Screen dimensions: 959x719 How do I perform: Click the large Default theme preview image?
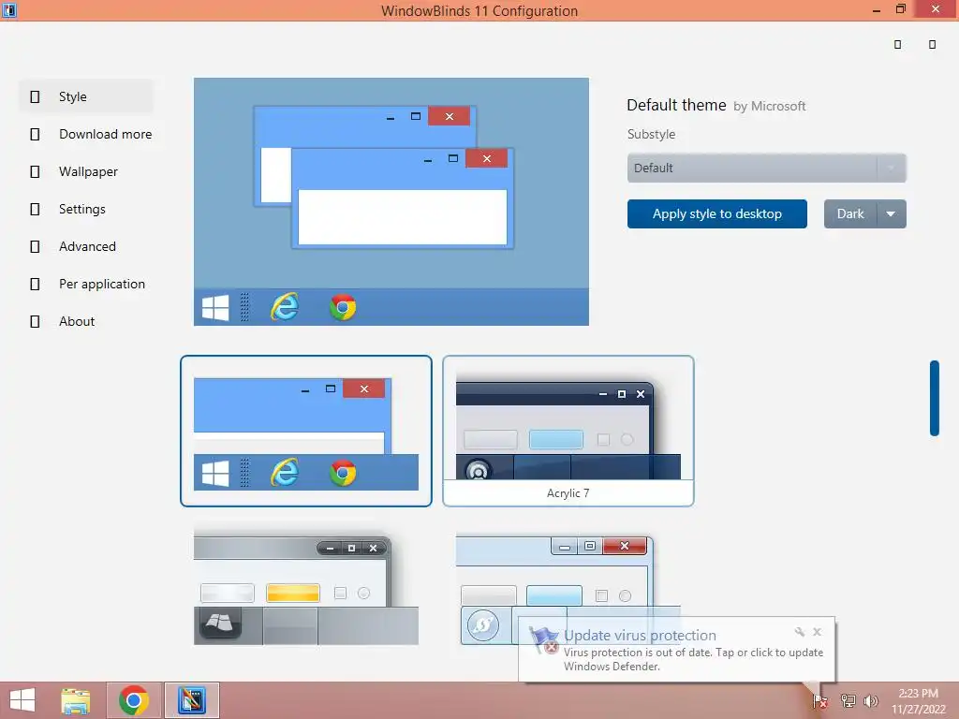coord(391,201)
